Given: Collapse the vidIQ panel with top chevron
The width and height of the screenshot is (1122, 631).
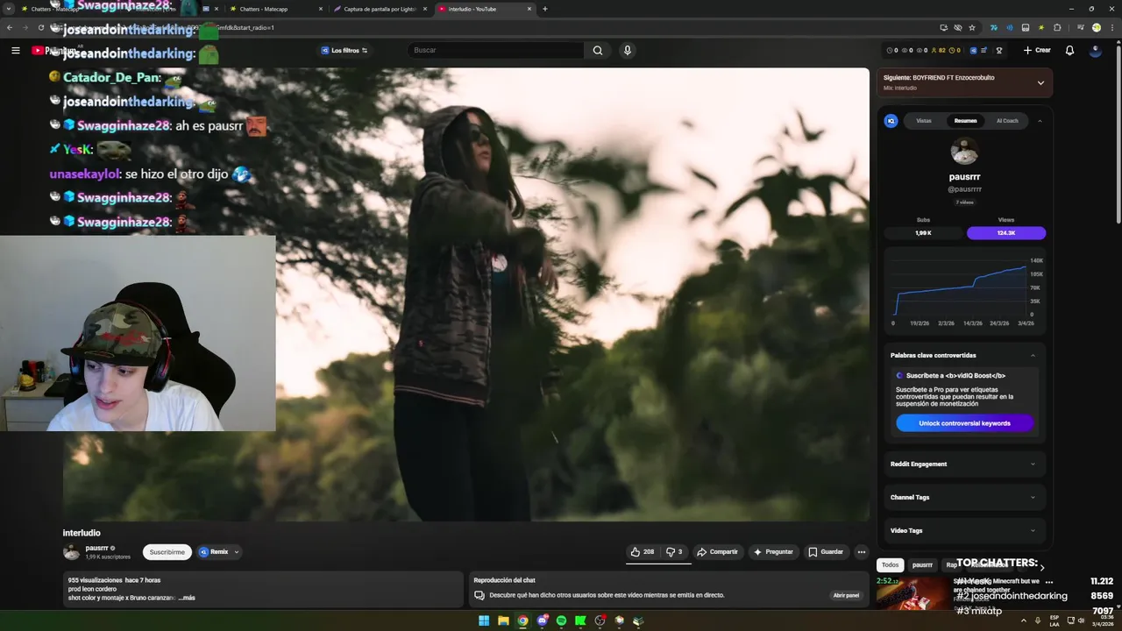Looking at the screenshot, I should coord(1040,121).
